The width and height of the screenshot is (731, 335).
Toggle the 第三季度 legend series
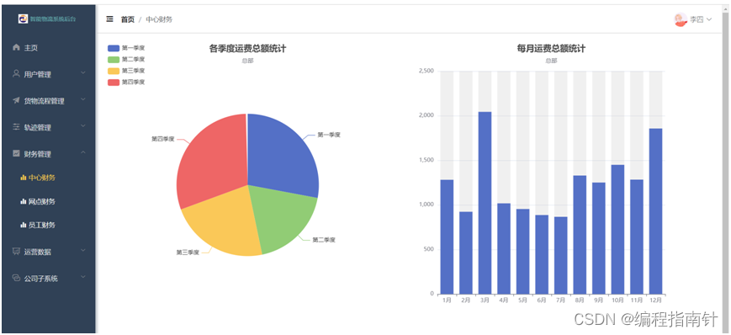(x=126, y=71)
